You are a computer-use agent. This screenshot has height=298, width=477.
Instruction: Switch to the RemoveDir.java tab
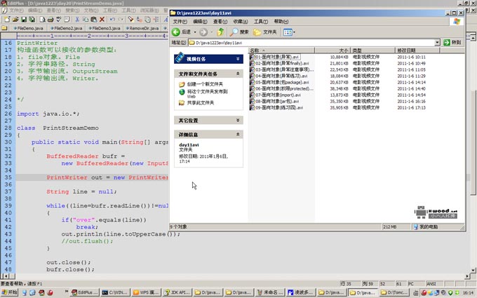[142, 28]
